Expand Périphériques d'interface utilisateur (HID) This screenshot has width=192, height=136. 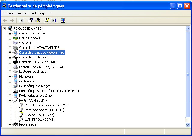(10, 91)
